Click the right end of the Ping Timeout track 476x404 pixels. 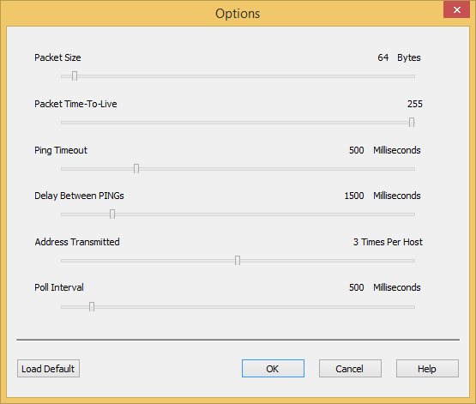click(413, 169)
